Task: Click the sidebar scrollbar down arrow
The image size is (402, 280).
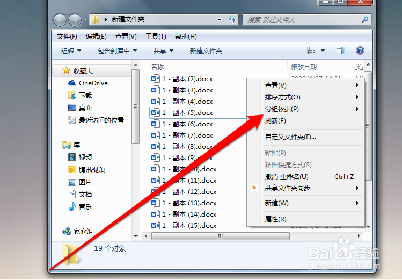Action: point(136,236)
